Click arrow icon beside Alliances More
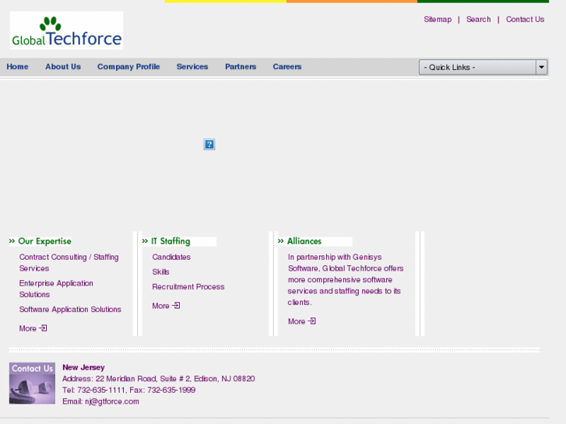Screen dimensions: 566x424 (x=312, y=321)
